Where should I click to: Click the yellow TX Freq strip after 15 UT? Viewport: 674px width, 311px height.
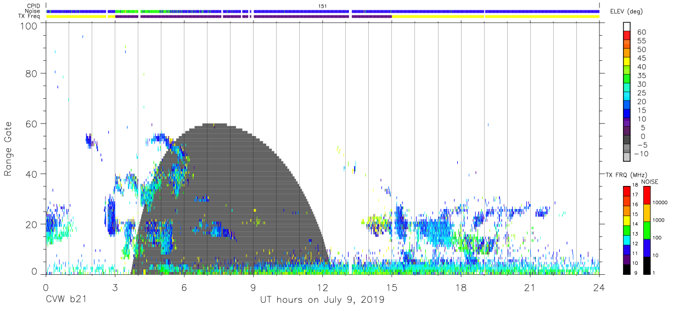pos(495,16)
